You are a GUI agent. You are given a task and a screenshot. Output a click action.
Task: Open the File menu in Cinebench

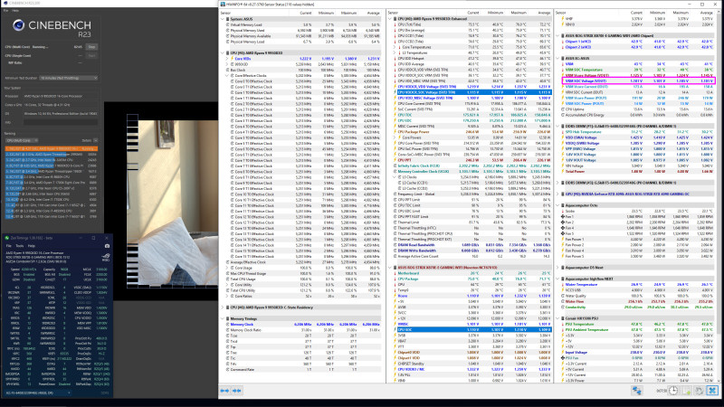(x=5, y=10)
